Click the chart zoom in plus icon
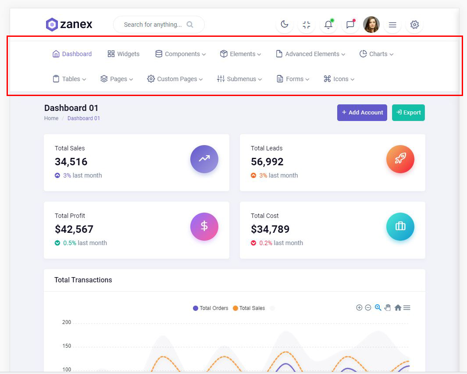This screenshot has height=374, width=467. (359, 308)
